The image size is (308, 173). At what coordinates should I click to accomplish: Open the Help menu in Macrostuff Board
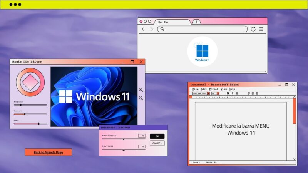[x=232, y=89]
